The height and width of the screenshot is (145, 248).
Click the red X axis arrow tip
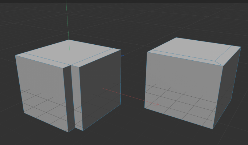click(158, 104)
